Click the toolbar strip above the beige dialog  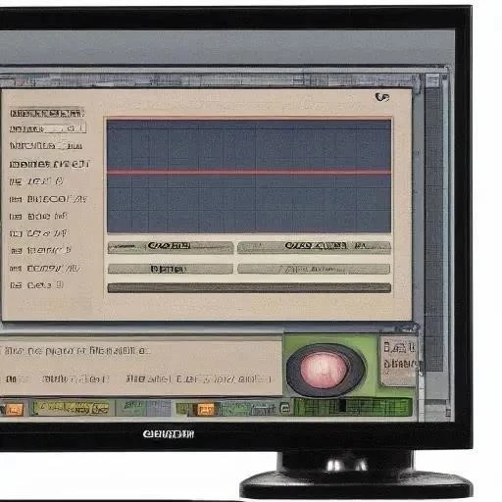(209, 80)
